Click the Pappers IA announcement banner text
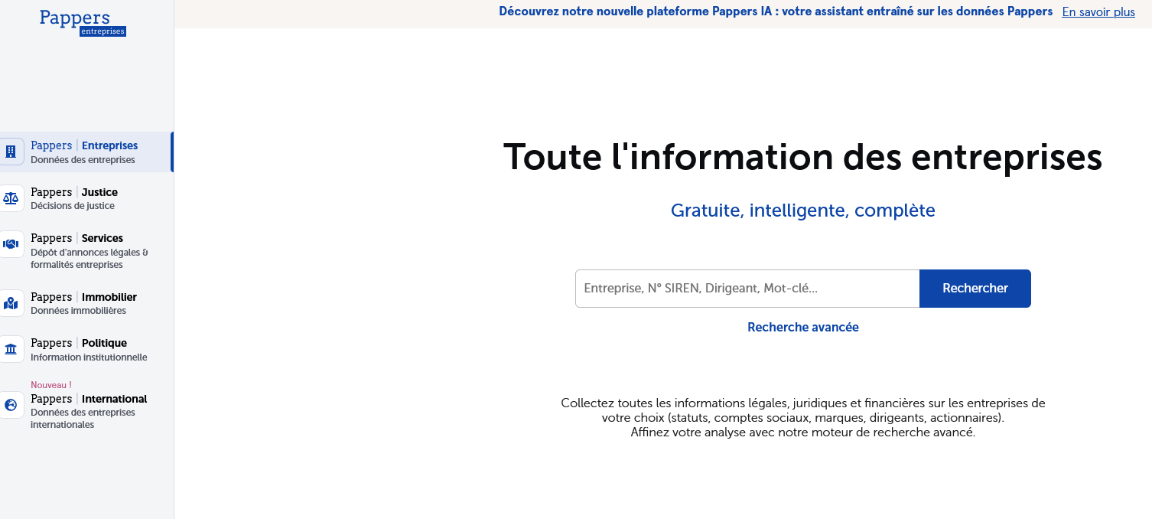 pos(776,11)
